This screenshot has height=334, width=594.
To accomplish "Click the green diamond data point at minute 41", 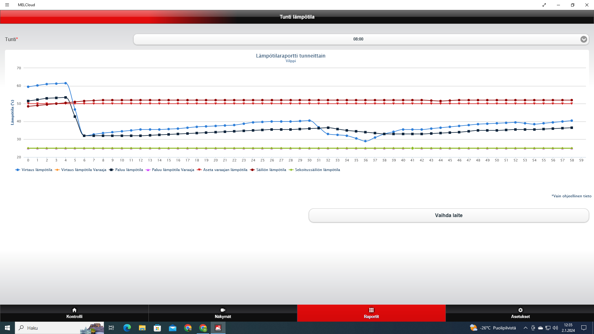I will pos(412,148).
